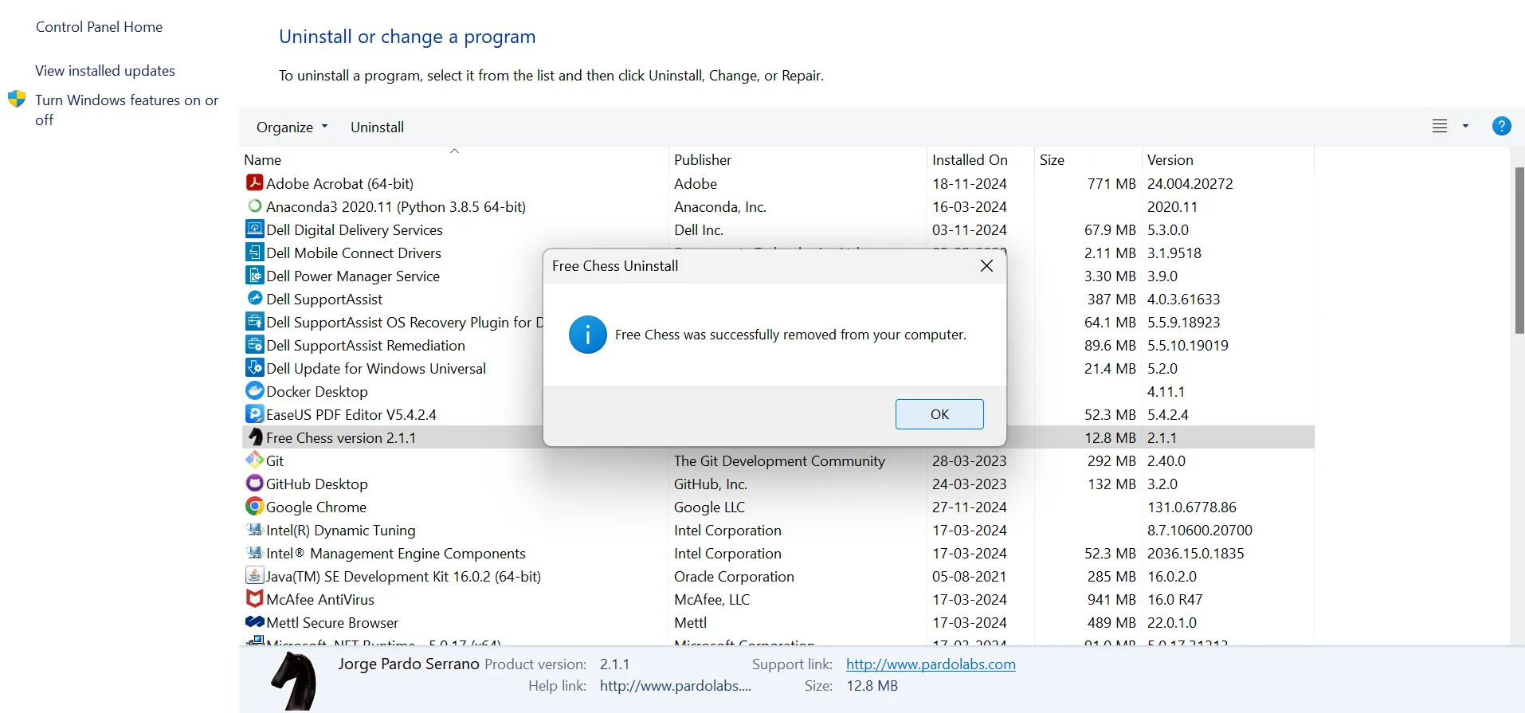Screen dimensions: 1525x713
Task: Click the Intel(R) Dynamic Tuning icon
Action: (254, 529)
